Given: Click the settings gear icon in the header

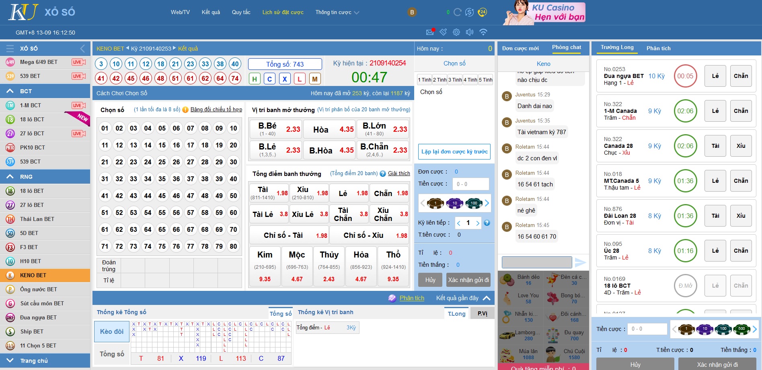Looking at the screenshot, I should coord(456,32).
